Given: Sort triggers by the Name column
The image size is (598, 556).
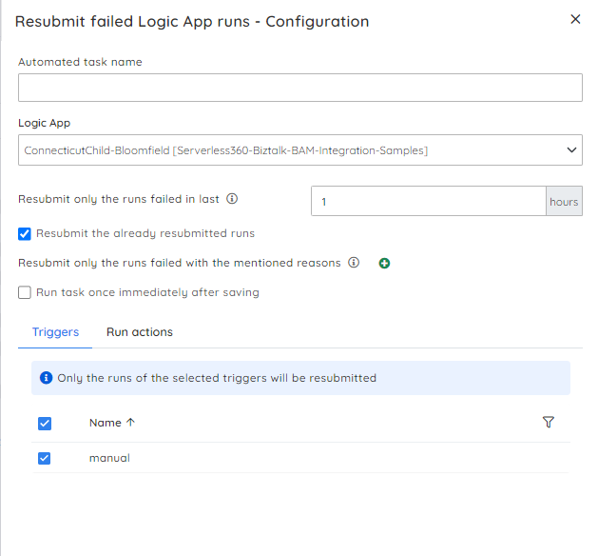Looking at the screenshot, I should point(105,423).
